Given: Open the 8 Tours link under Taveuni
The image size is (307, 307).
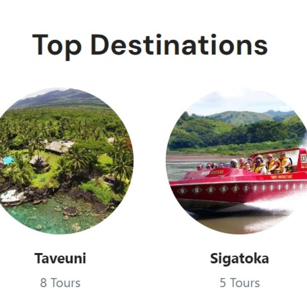Looking at the screenshot, I should [60, 283].
